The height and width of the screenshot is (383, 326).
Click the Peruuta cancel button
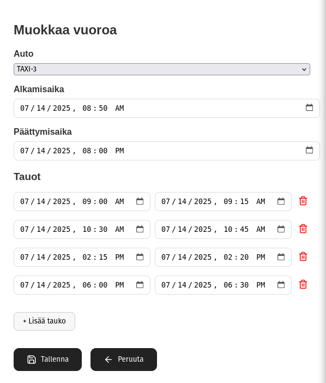tap(124, 360)
